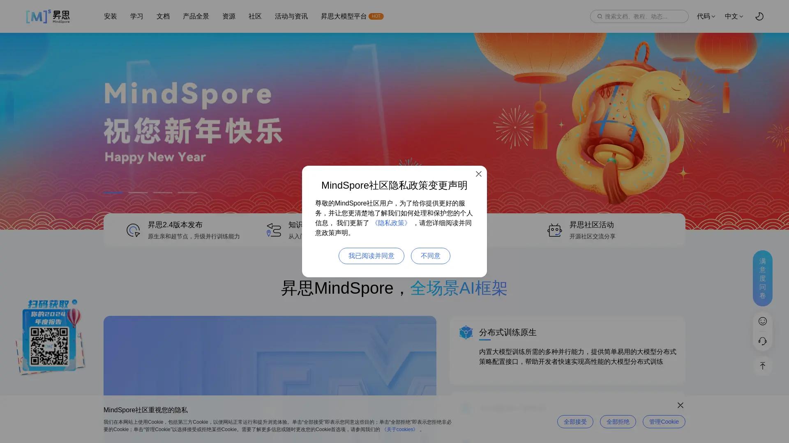The image size is (789, 443).
Task: Expand the 代码 dropdown
Action: 706,16
